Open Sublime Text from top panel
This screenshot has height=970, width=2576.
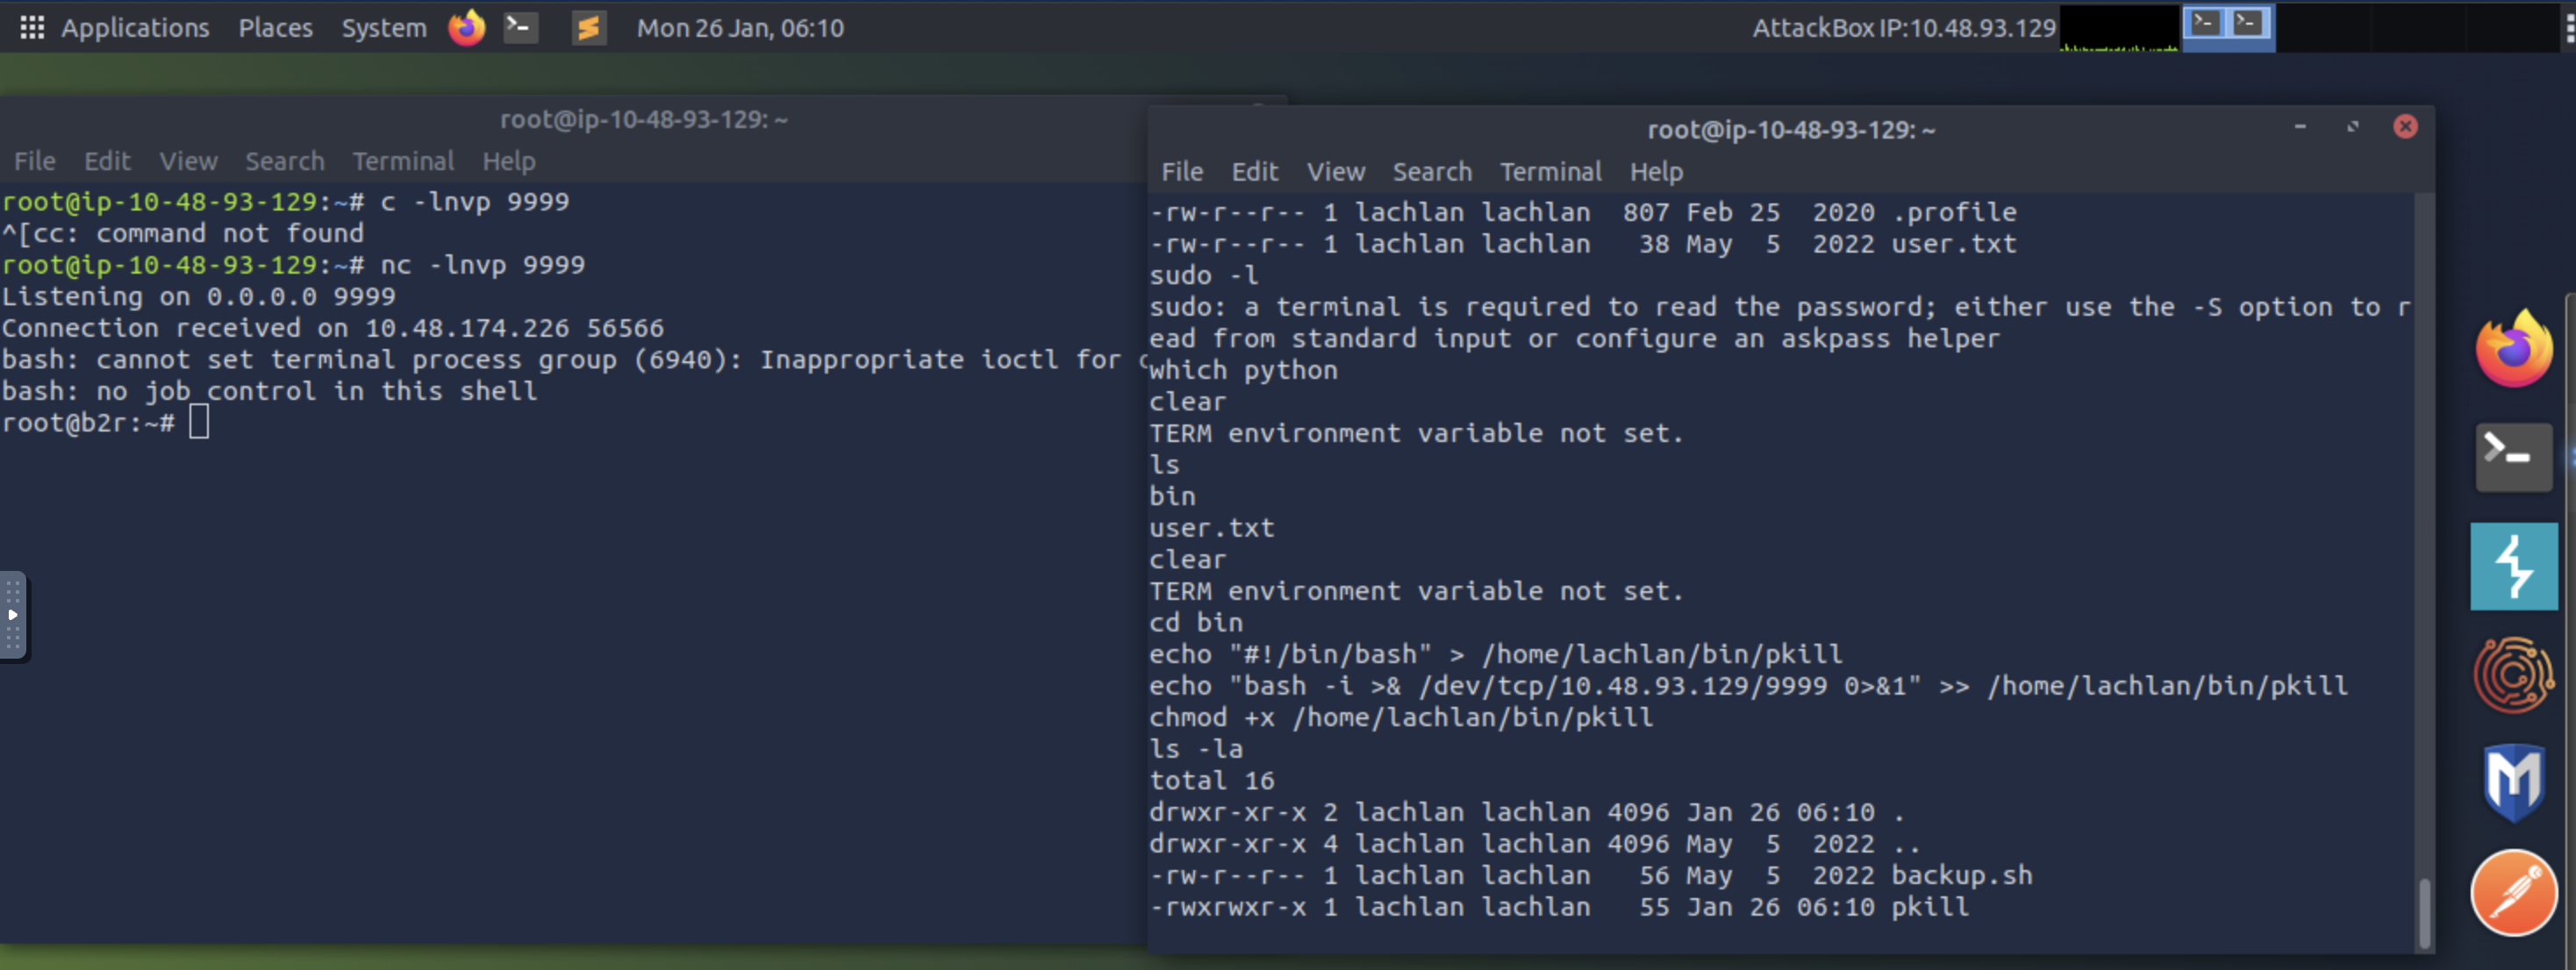coord(588,27)
